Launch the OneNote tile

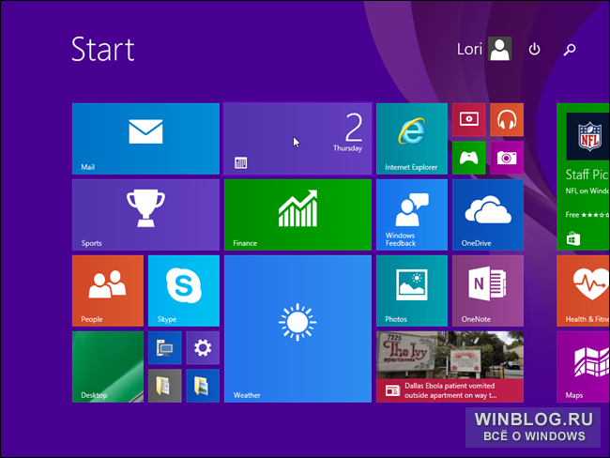488,291
